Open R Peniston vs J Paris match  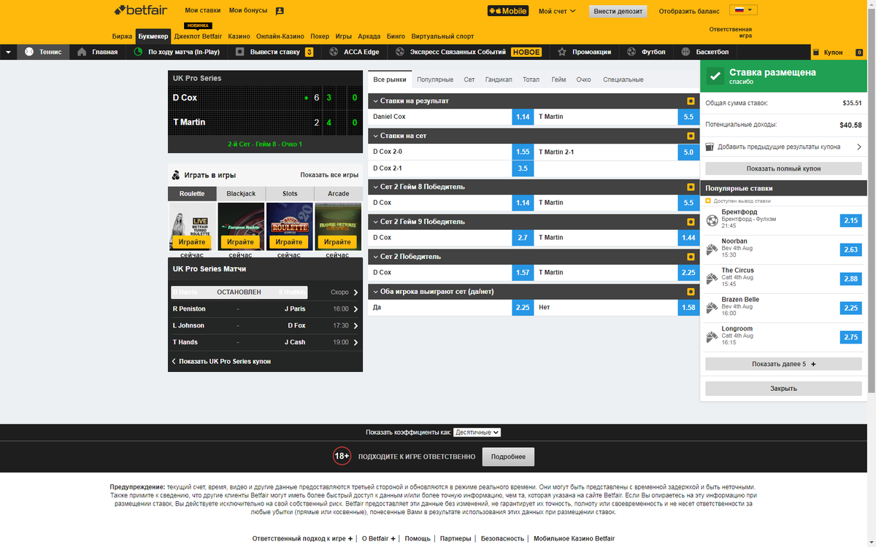coord(265,309)
